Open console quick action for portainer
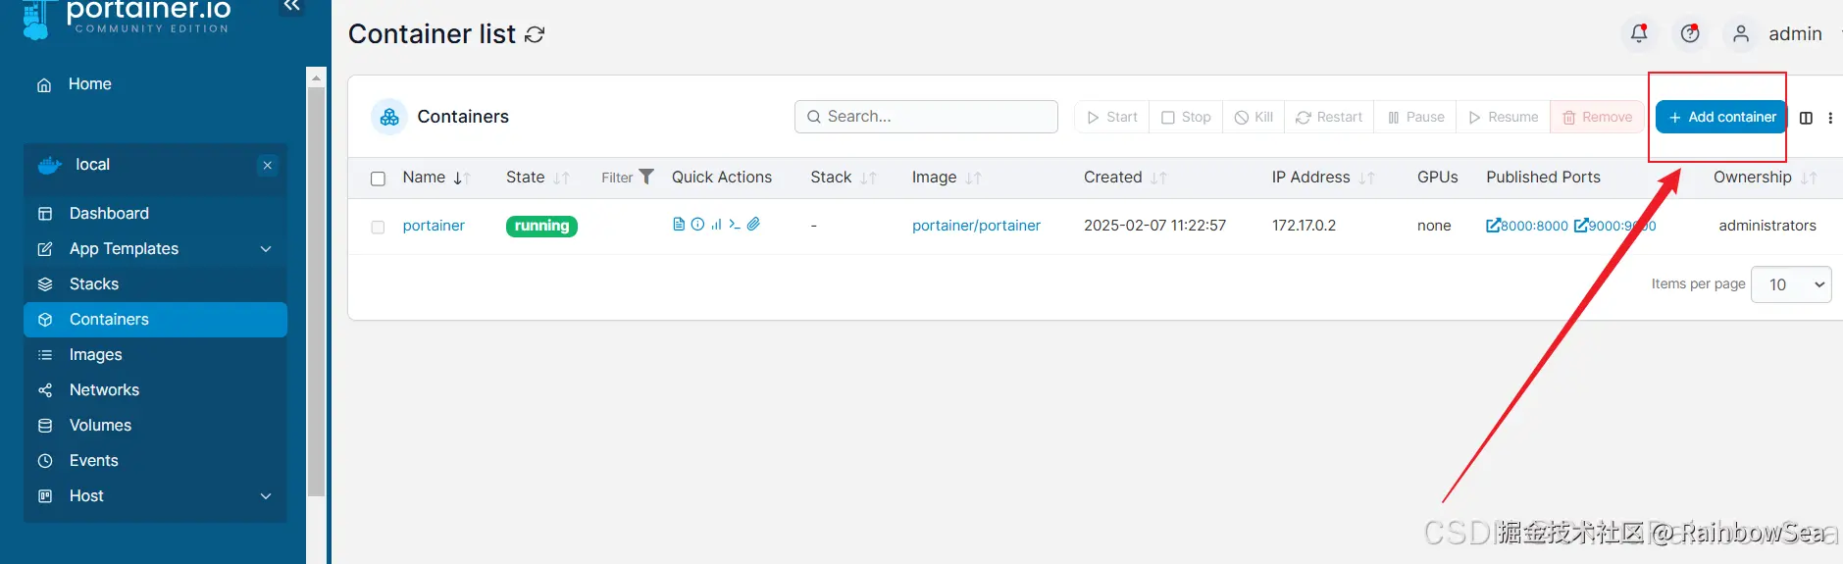Image resolution: width=1843 pixels, height=564 pixels. [735, 225]
